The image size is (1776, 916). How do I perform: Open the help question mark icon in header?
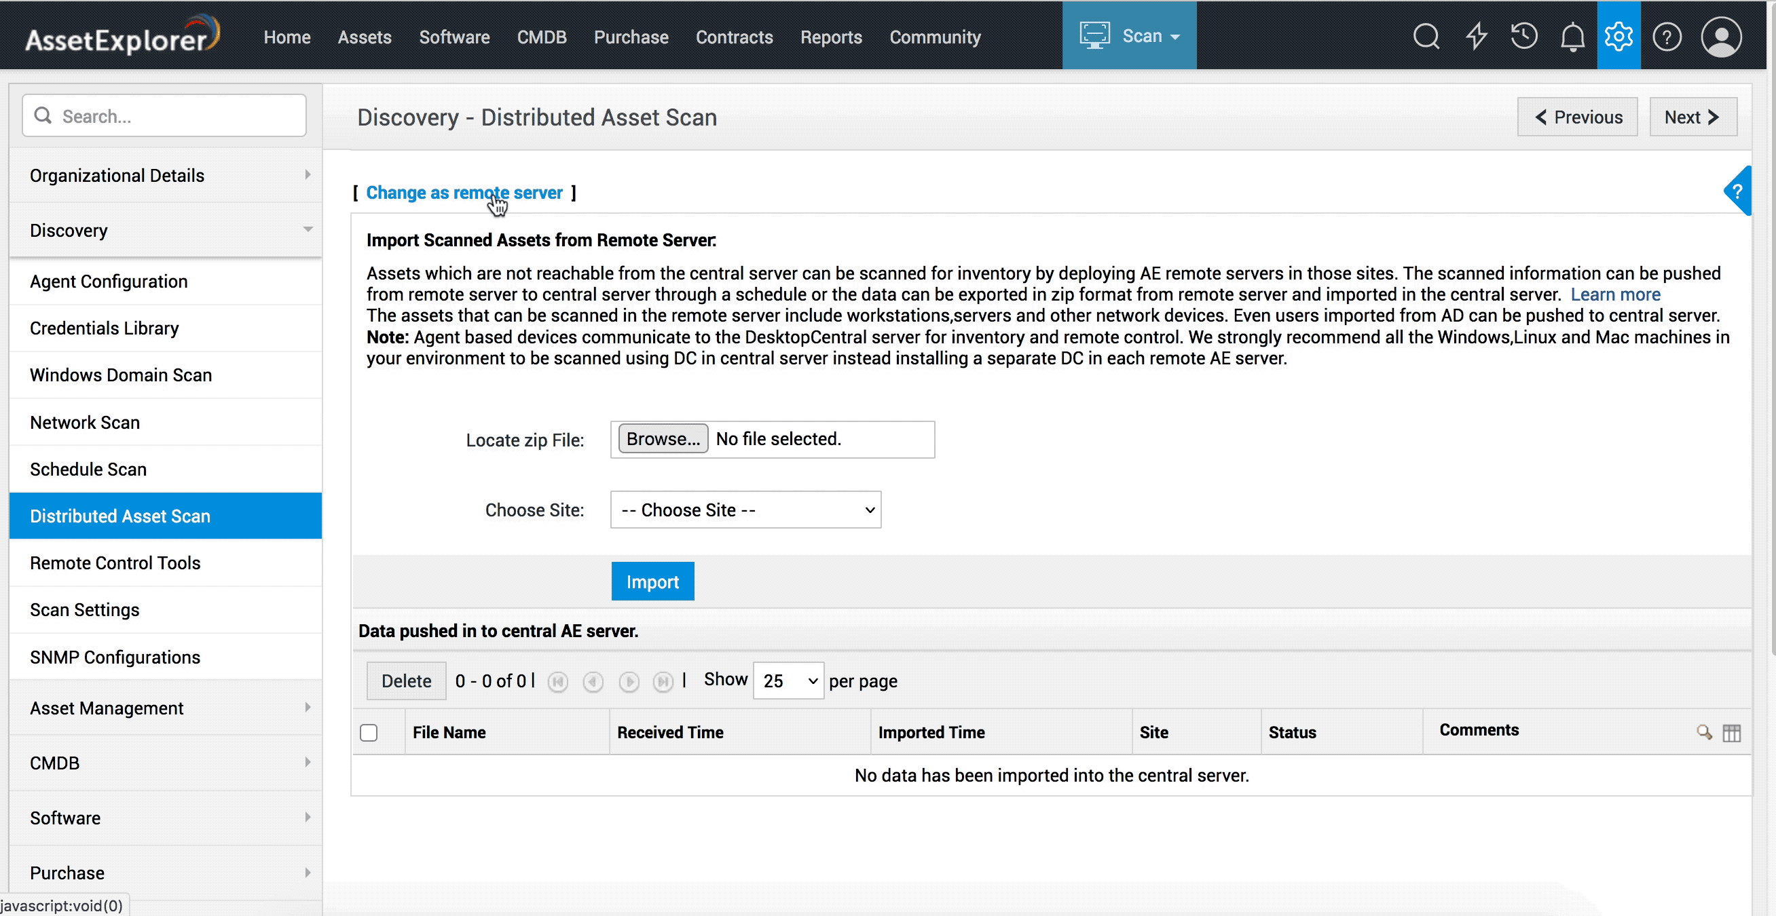1667,37
